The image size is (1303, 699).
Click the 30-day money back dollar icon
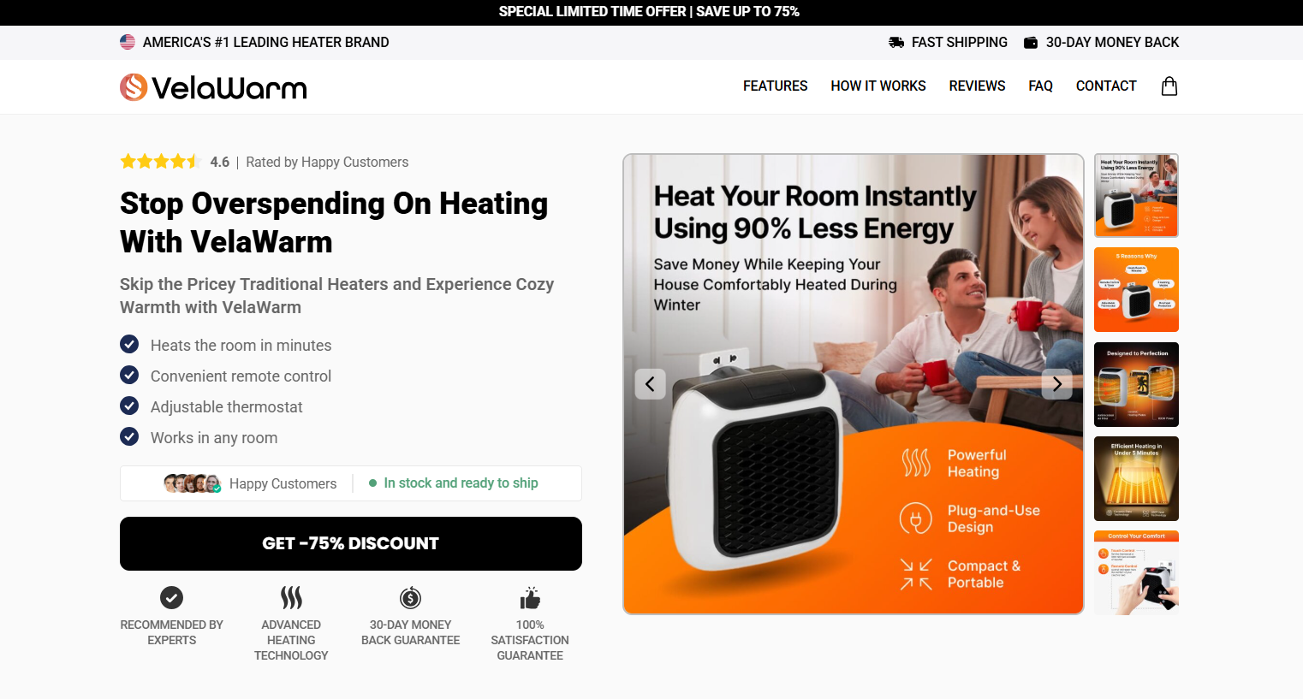point(411,597)
